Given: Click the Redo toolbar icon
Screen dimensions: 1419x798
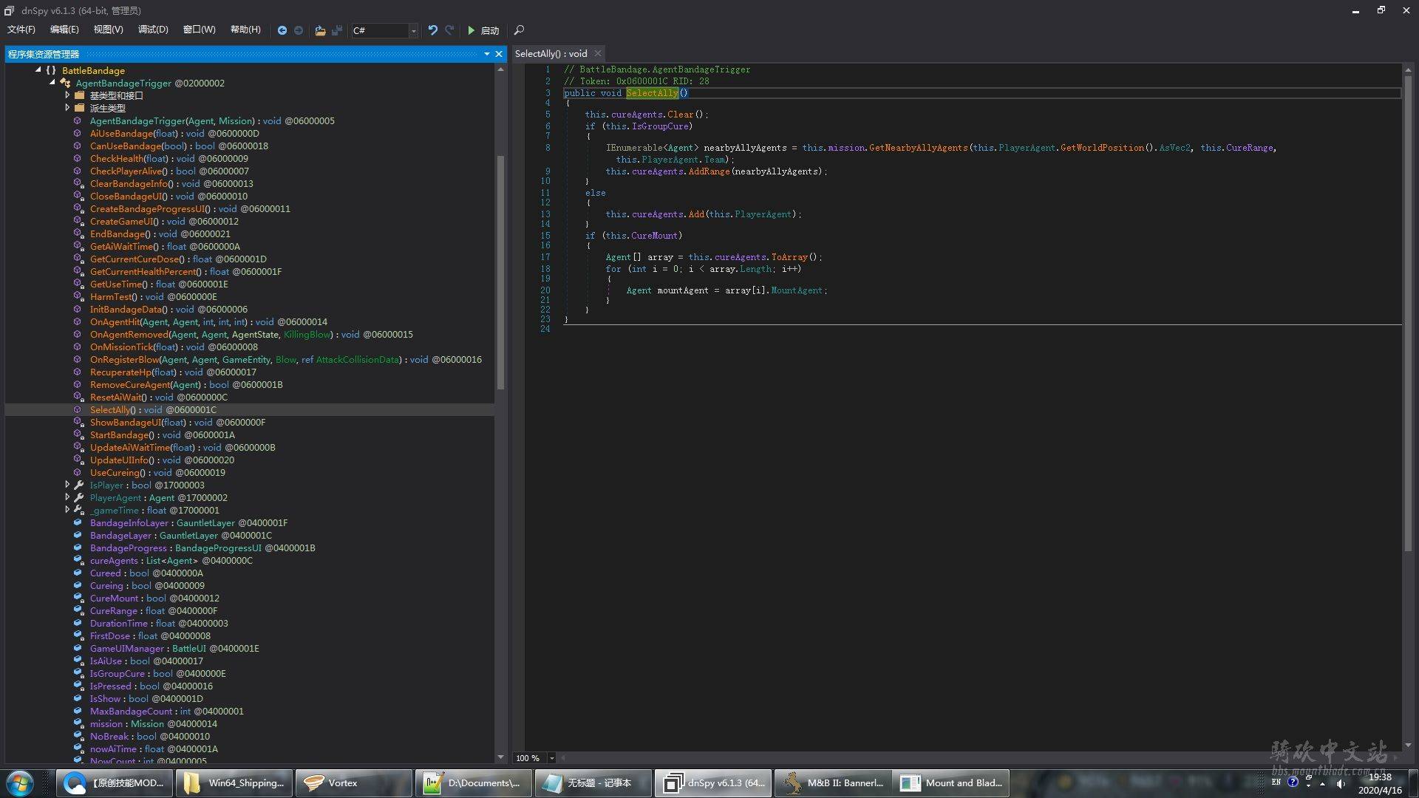Looking at the screenshot, I should (449, 30).
